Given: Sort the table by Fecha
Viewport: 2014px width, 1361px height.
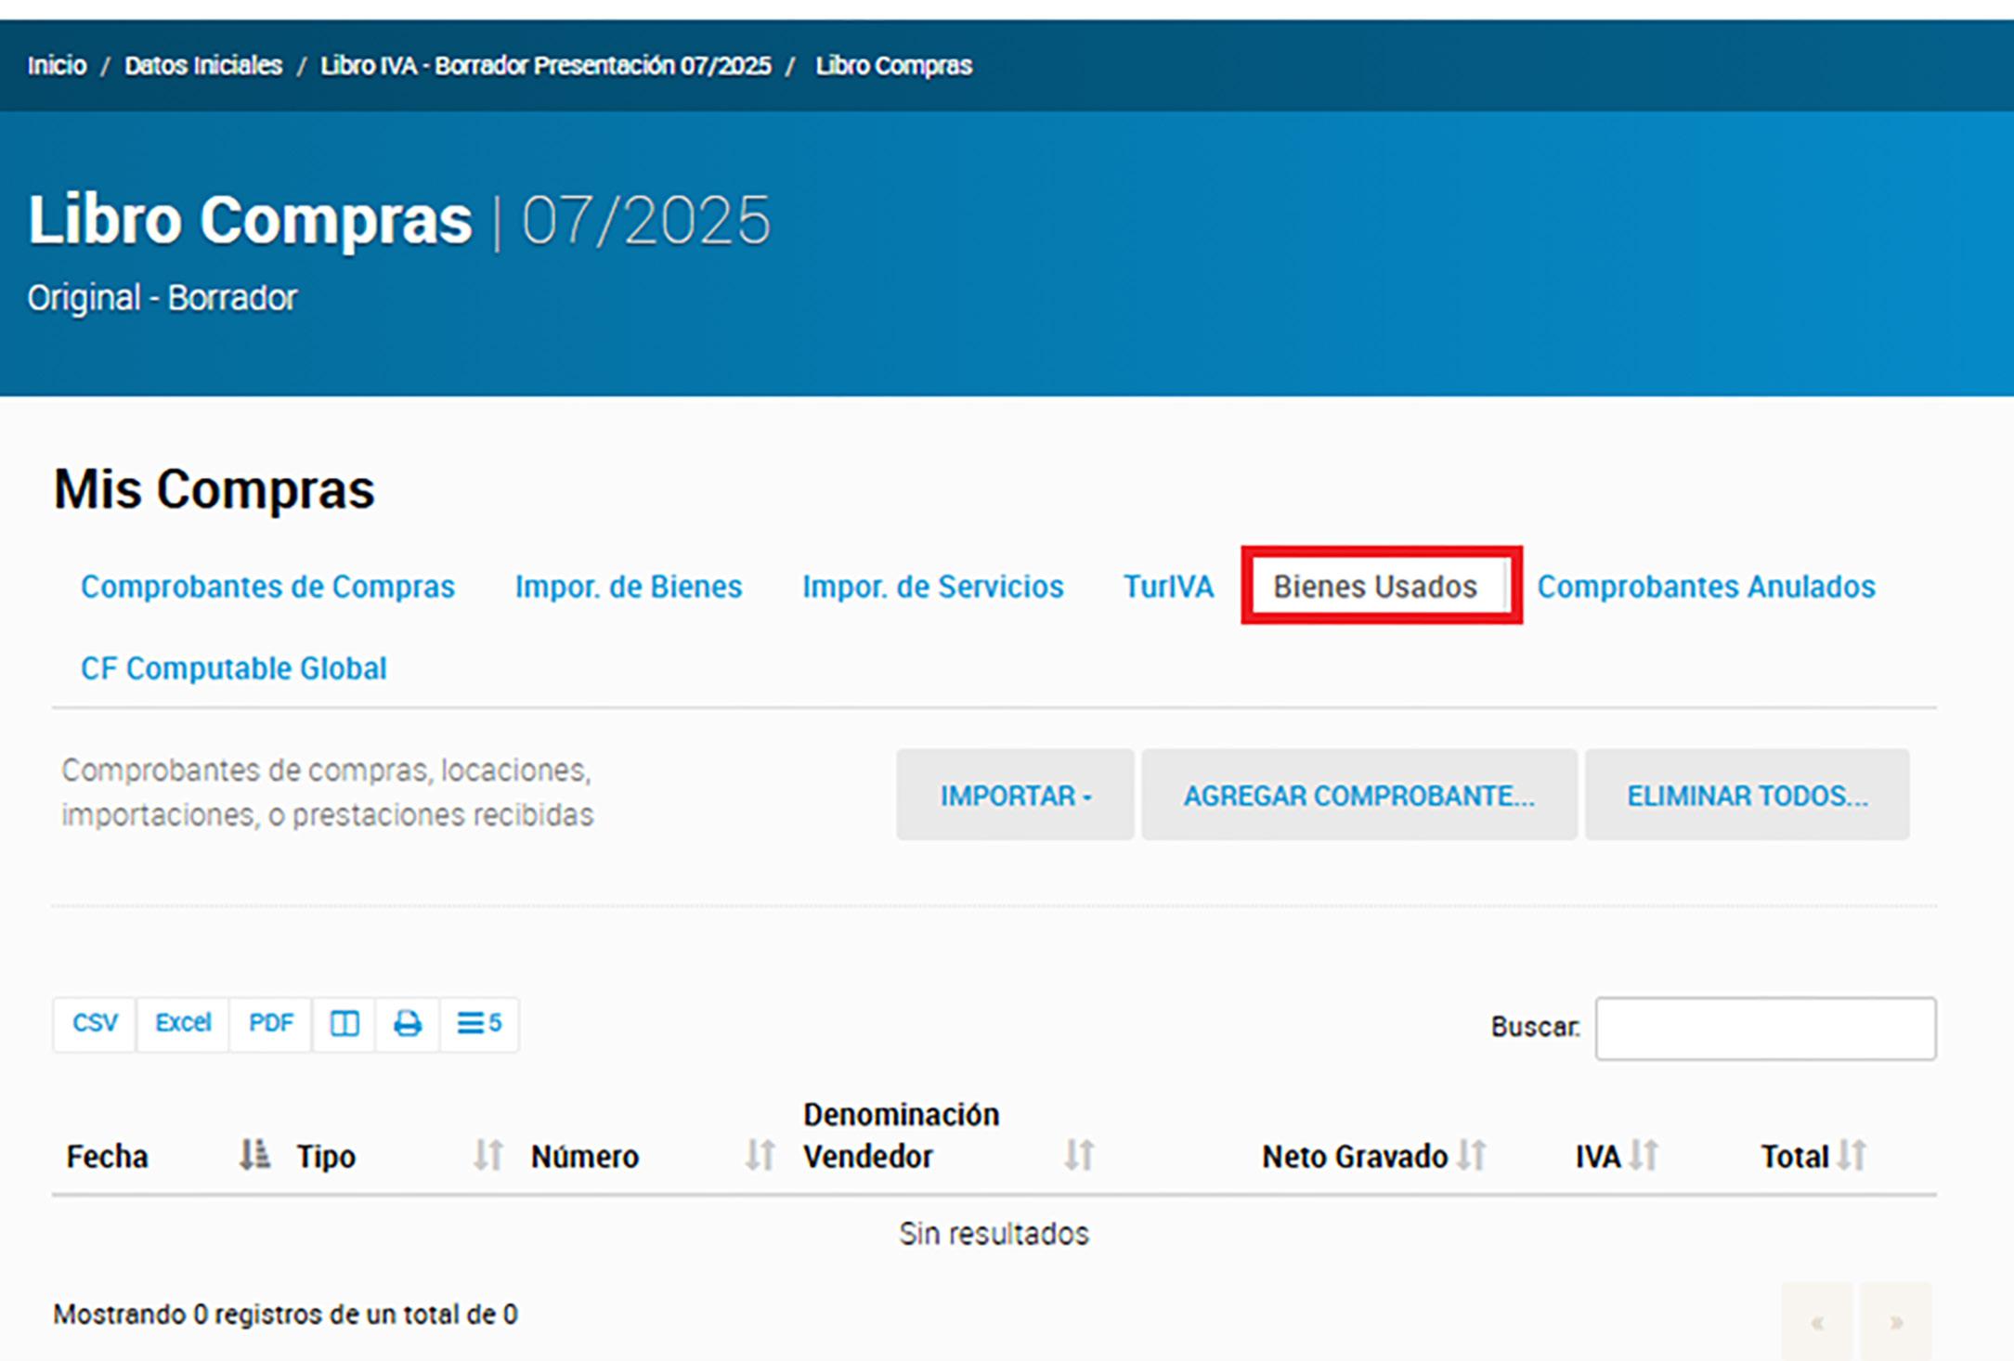Looking at the screenshot, I should point(253,1156).
